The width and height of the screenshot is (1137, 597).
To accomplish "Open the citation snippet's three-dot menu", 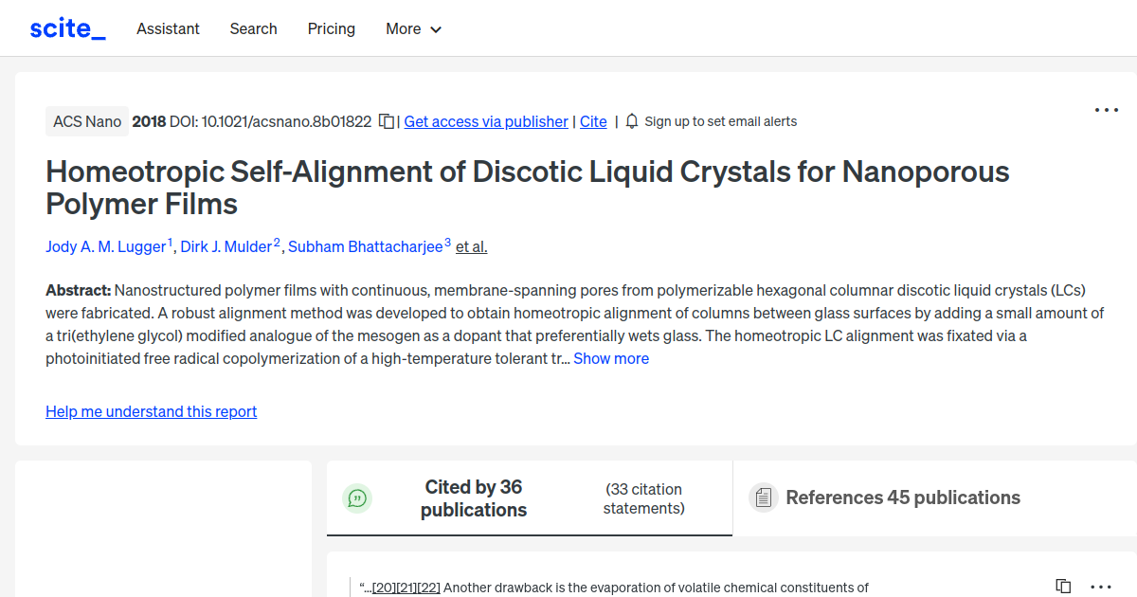I will coord(1099,587).
